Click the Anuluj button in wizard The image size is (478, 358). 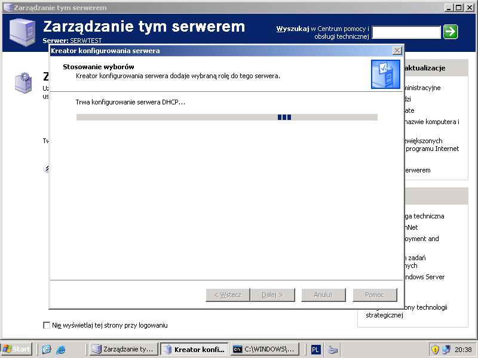click(x=323, y=295)
